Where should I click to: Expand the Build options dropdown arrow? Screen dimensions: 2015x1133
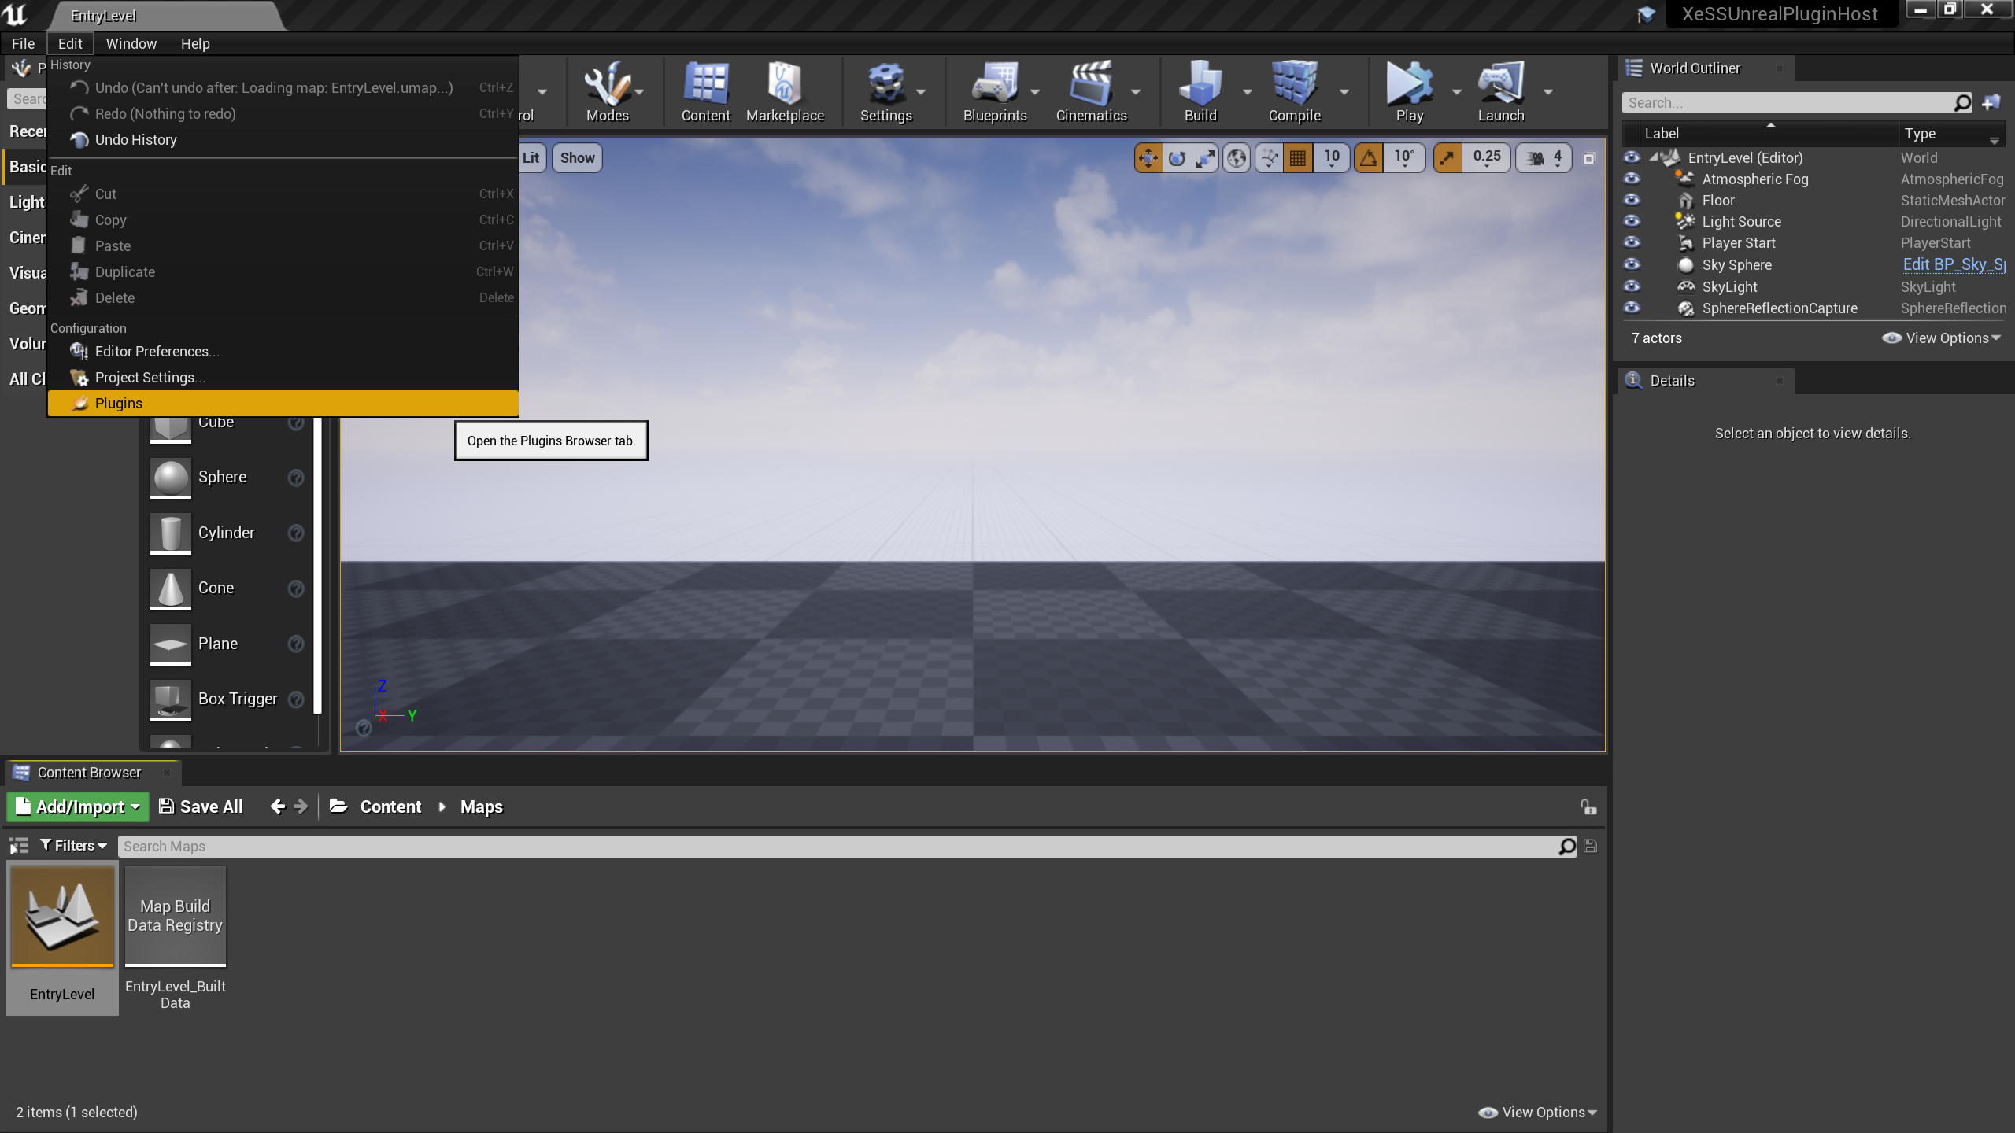coord(1248,92)
